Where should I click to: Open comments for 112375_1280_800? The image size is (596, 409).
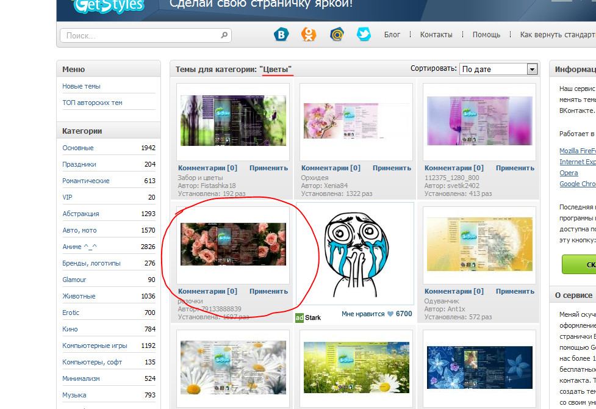coord(454,168)
